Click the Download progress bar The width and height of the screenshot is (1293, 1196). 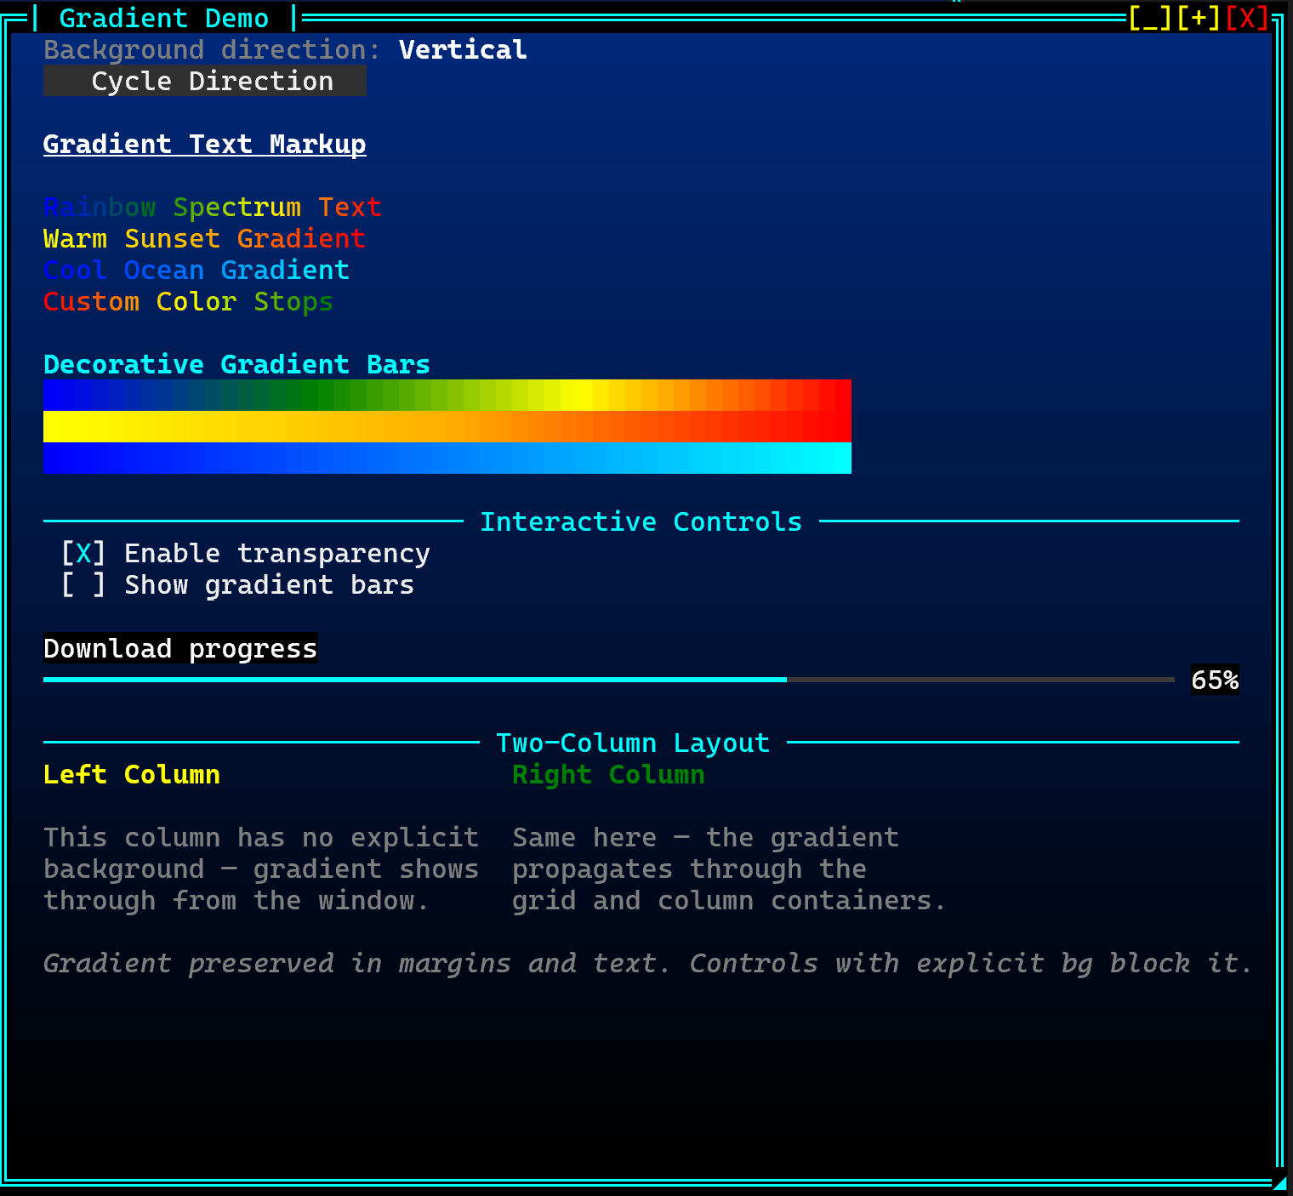[x=595, y=679]
